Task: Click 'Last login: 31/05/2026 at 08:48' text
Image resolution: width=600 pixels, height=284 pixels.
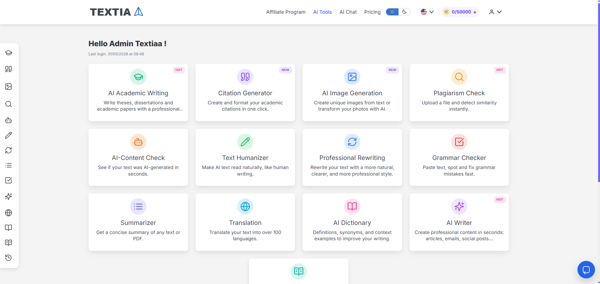Action: point(116,54)
